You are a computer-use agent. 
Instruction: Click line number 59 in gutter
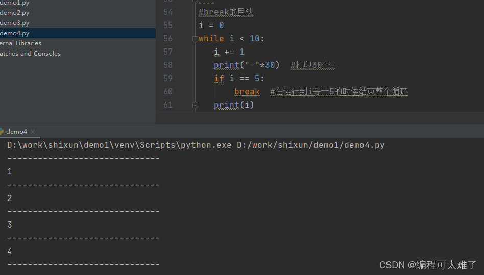point(168,78)
